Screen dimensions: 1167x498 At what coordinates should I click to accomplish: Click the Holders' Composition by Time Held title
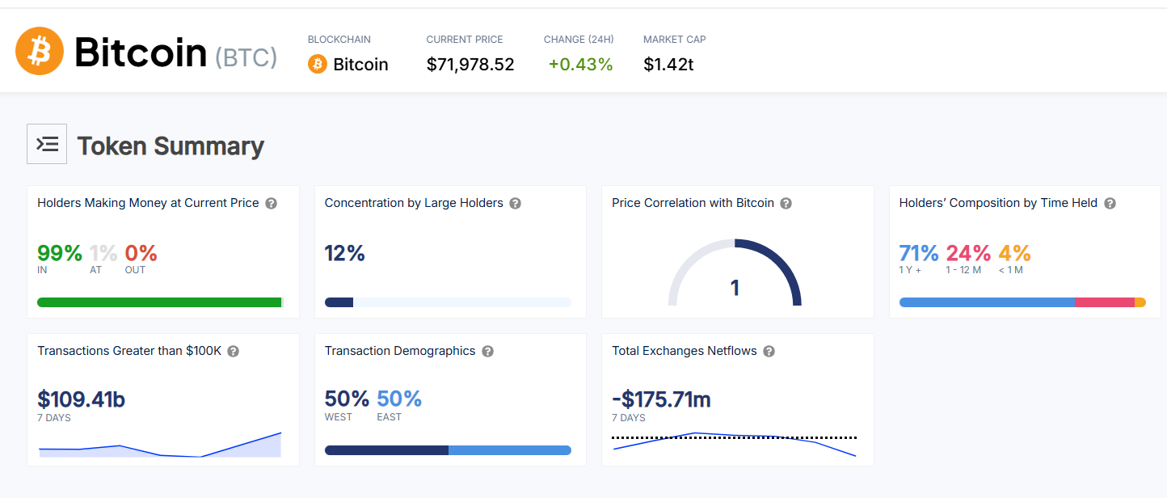coord(998,203)
